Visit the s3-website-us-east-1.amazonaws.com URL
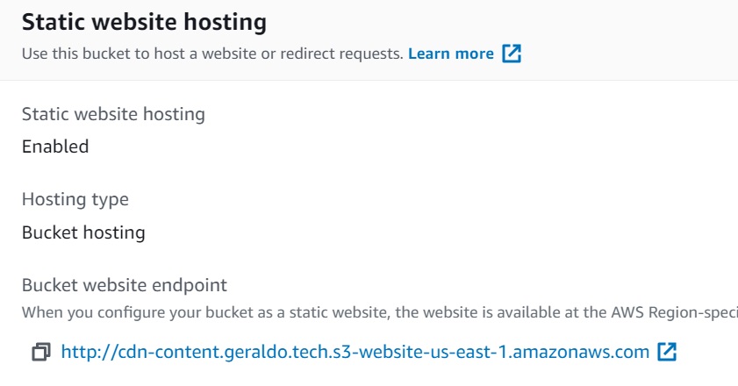Screen dimensions: 738x386 [x=355, y=353]
